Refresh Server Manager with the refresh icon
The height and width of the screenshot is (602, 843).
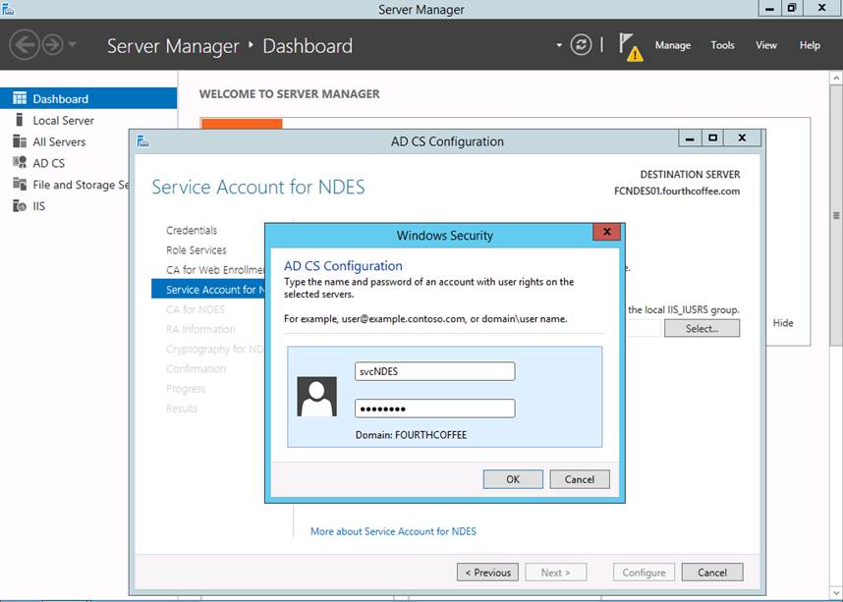click(x=582, y=45)
